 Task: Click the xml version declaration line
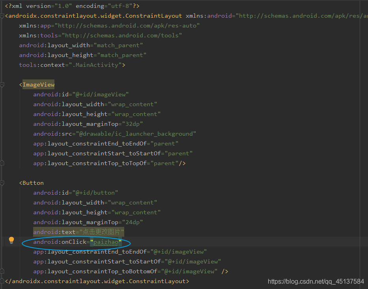coord(72,6)
